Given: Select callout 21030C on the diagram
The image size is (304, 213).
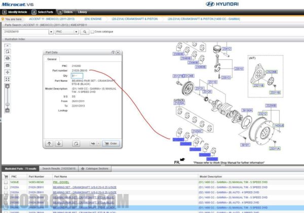Looking at the screenshot, I should point(197,131).
